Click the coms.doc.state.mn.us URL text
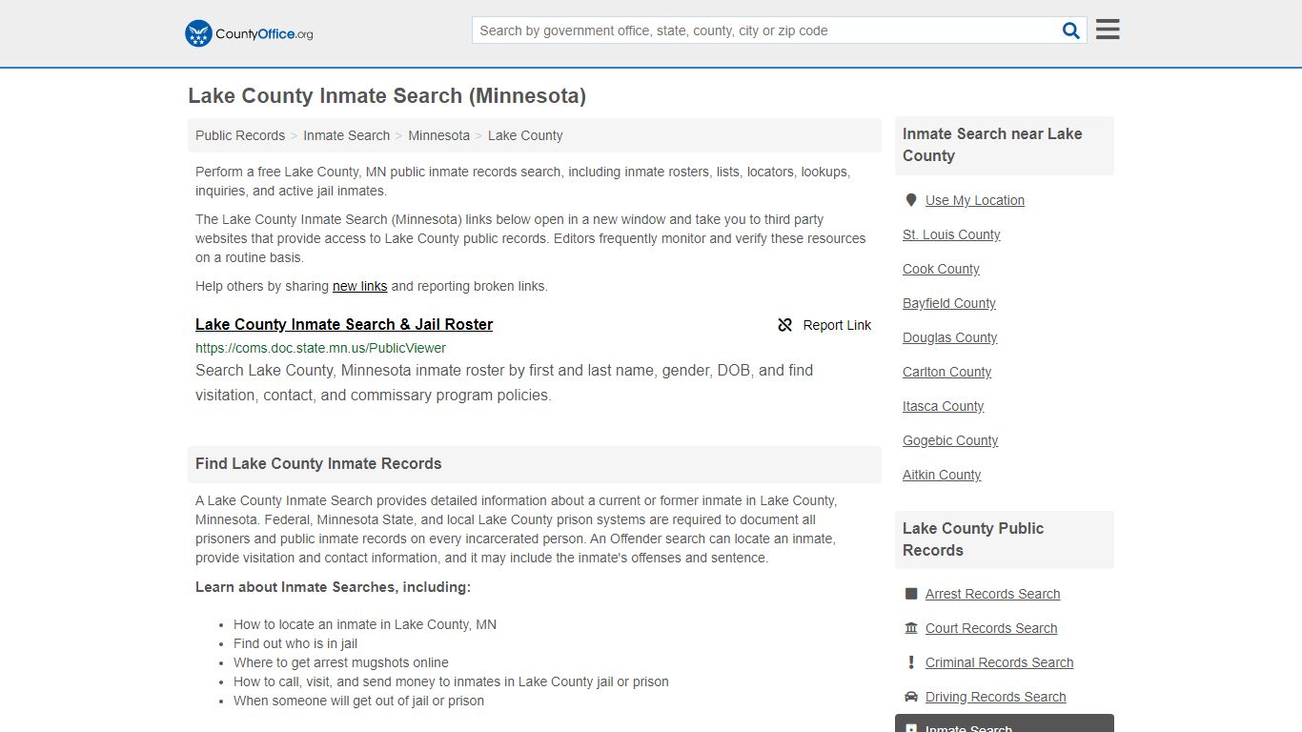The image size is (1302, 732). tap(320, 348)
